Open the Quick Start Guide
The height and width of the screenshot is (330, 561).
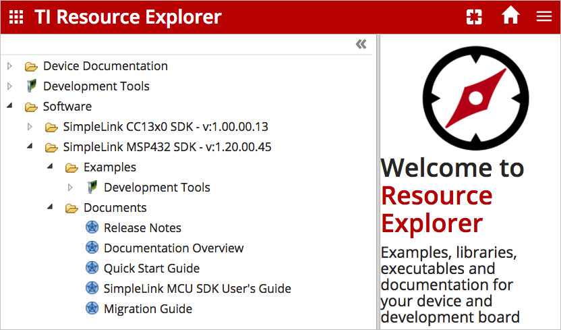(x=151, y=269)
